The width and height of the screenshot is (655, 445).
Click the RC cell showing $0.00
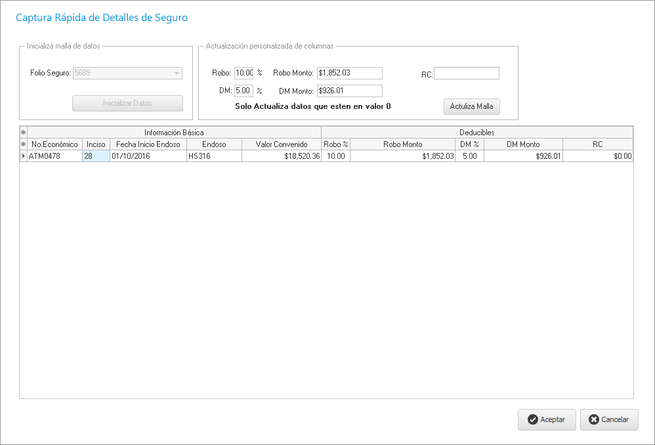[597, 156]
